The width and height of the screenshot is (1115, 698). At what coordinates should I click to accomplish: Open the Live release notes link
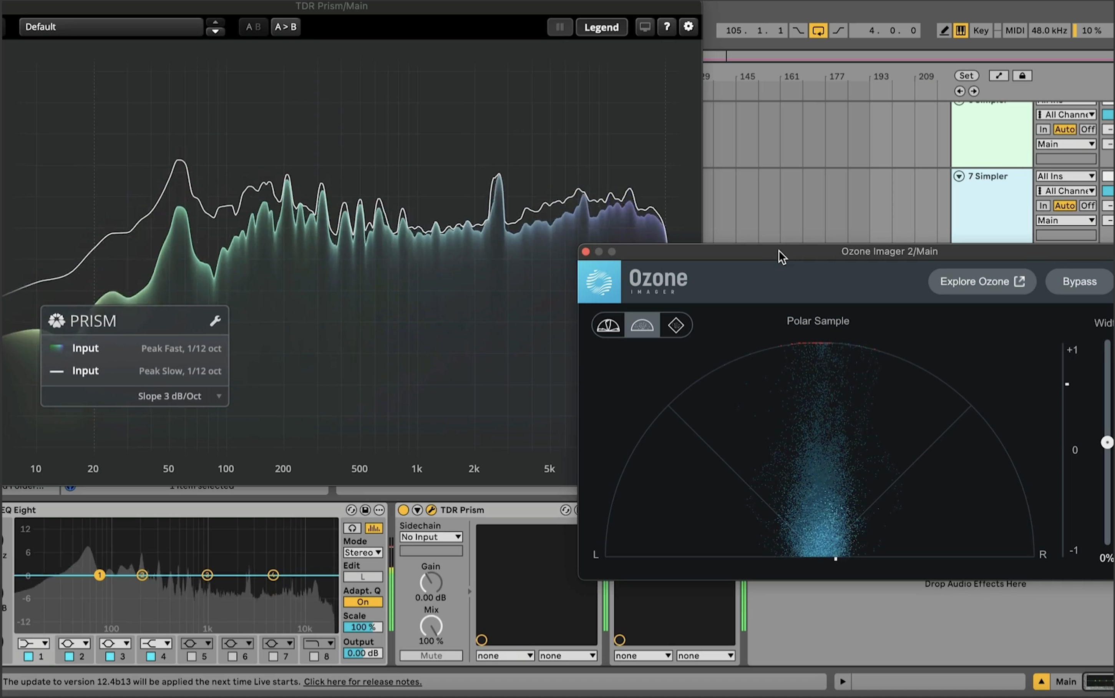point(363,681)
